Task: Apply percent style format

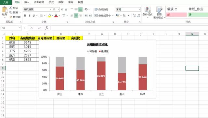Action: point(124,16)
